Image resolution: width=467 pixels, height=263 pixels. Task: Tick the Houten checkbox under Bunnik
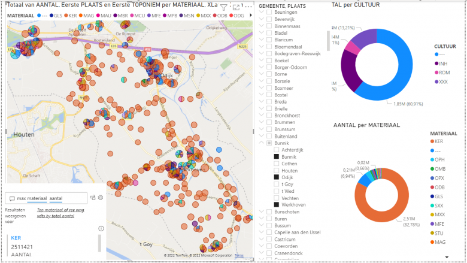[x=276, y=170]
